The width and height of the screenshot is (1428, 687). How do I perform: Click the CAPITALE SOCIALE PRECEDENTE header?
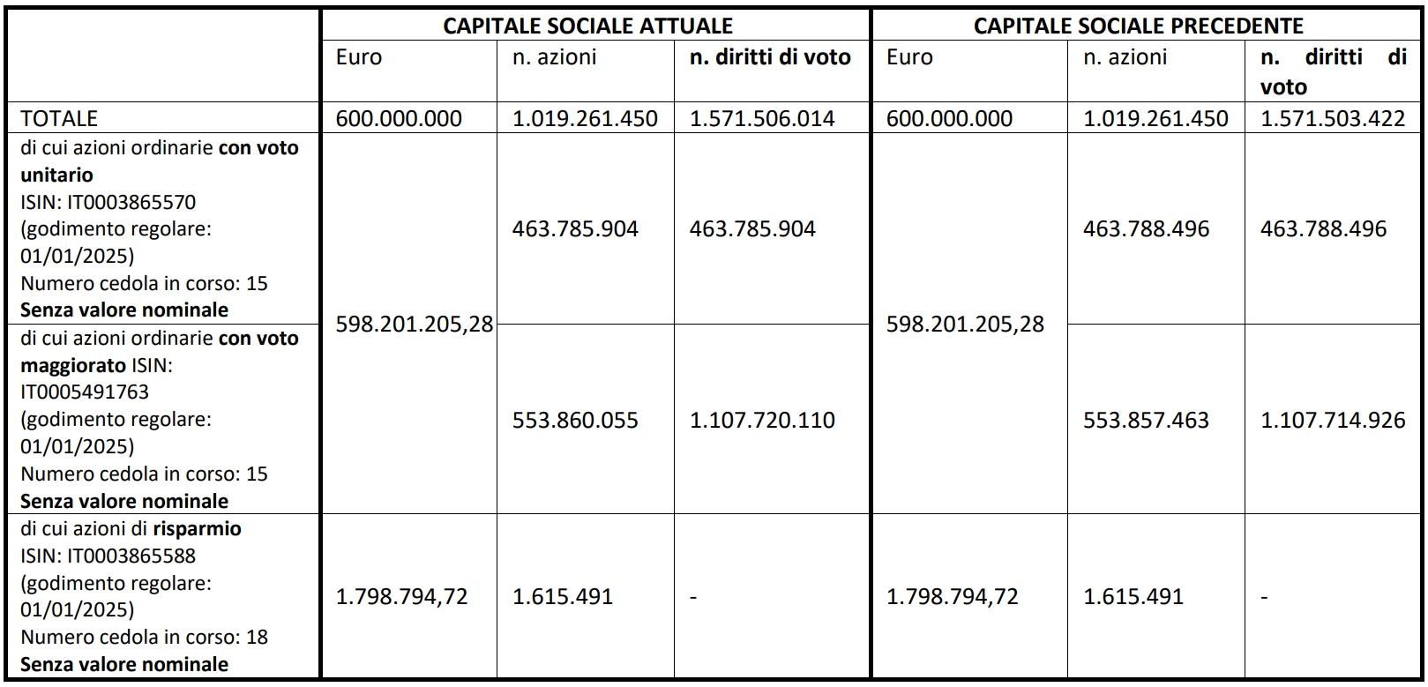(1138, 26)
